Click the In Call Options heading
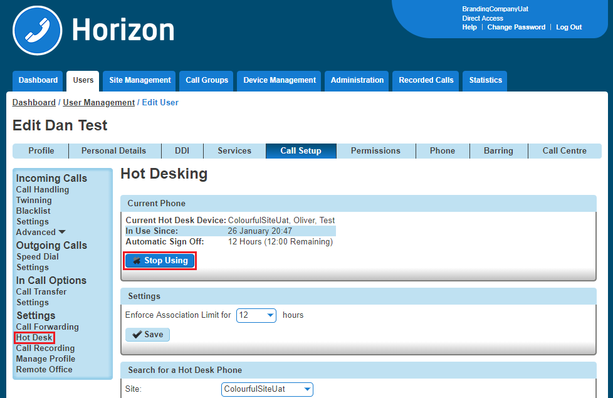Viewport: 613px width, 398px height. coord(51,281)
